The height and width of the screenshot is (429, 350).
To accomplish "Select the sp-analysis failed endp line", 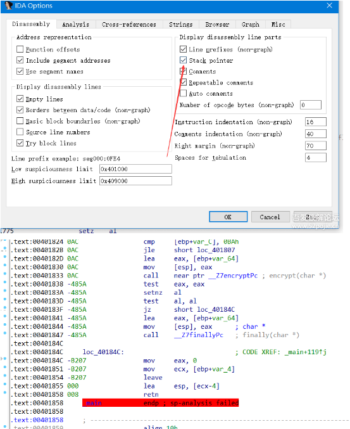I will (160, 403).
